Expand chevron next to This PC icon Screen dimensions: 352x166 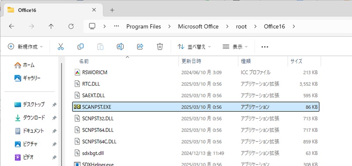point(104,26)
